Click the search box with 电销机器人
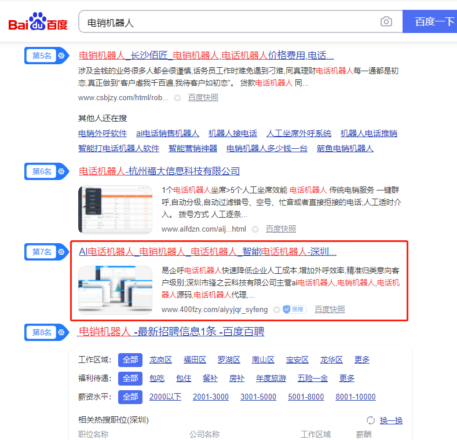The height and width of the screenshot is (440, 457). tap(241, 22)
